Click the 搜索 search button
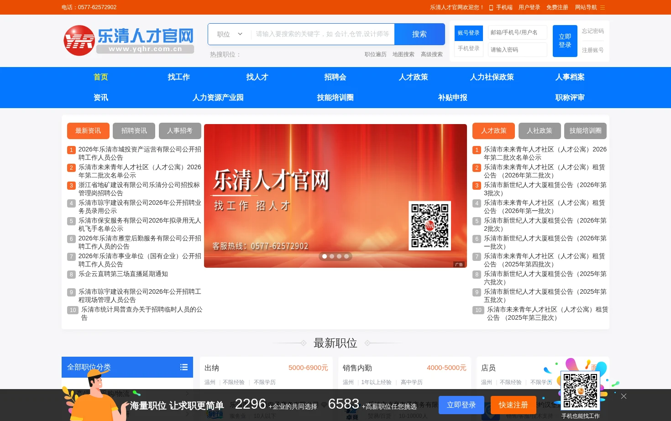Screen dimensions: 671x421 tap(419, 34)
